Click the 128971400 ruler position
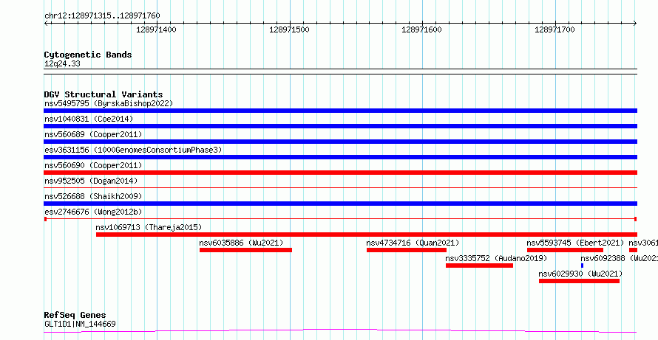 point(157,30)
